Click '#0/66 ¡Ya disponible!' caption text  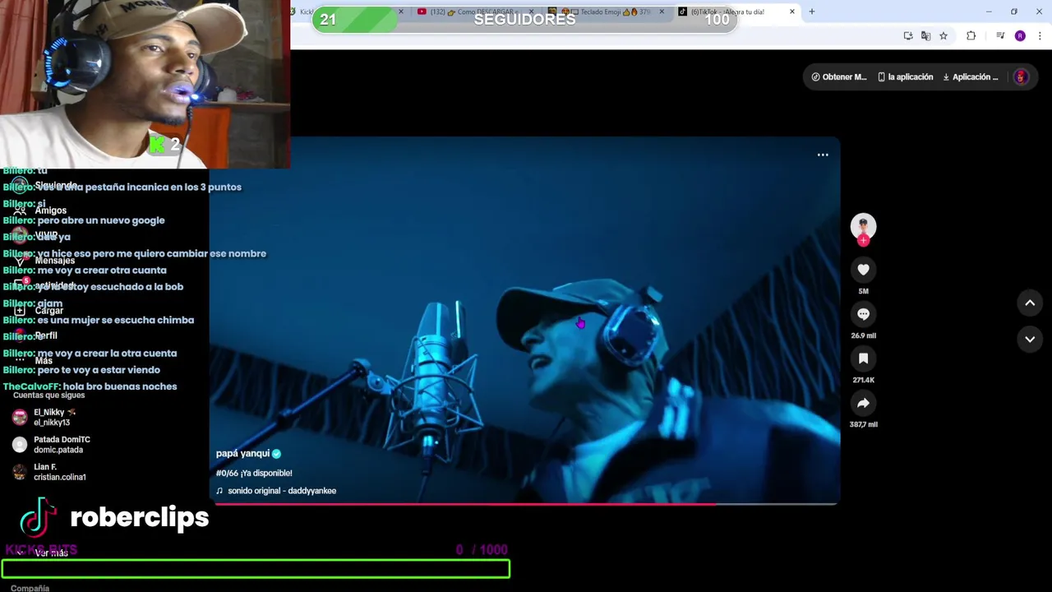coord(254,473)
